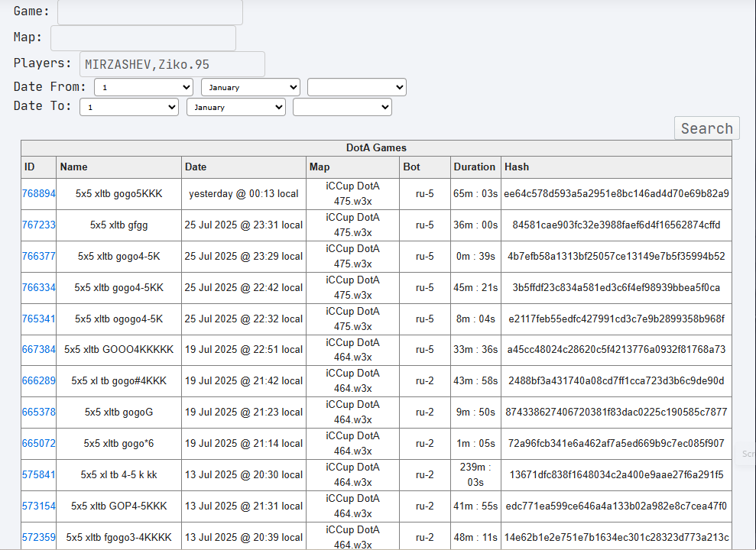The image size is (756, 550).
Task: Open game ID 765341 link
Action: tap(38, 319)
